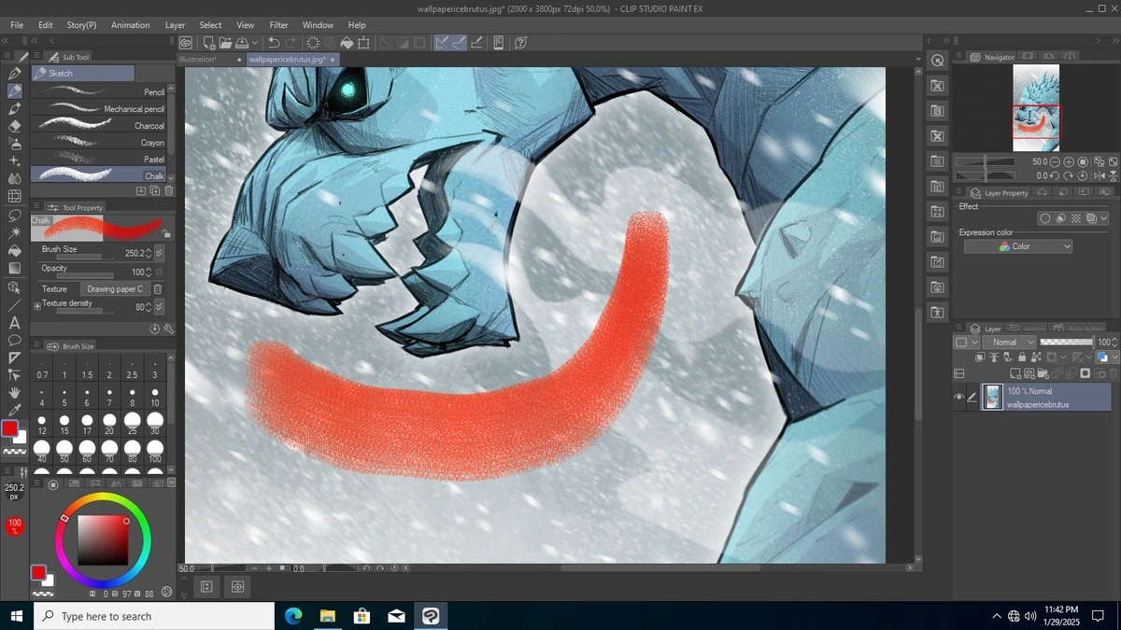Open the Animation menu
This screenshot has height=630, width=1121.
coord(131,25)
